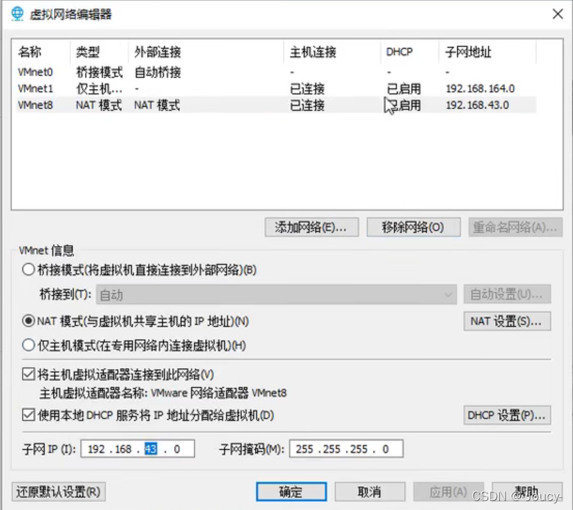The image size is (573, 510).
Task: Click the 外部连接 column header
Action: tap(157, 52)
